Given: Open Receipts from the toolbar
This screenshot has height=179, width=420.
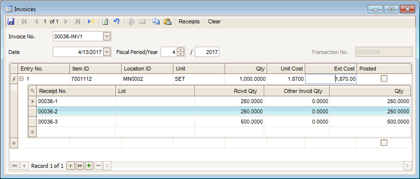Looking at the screenshot, I should (189, 21).
